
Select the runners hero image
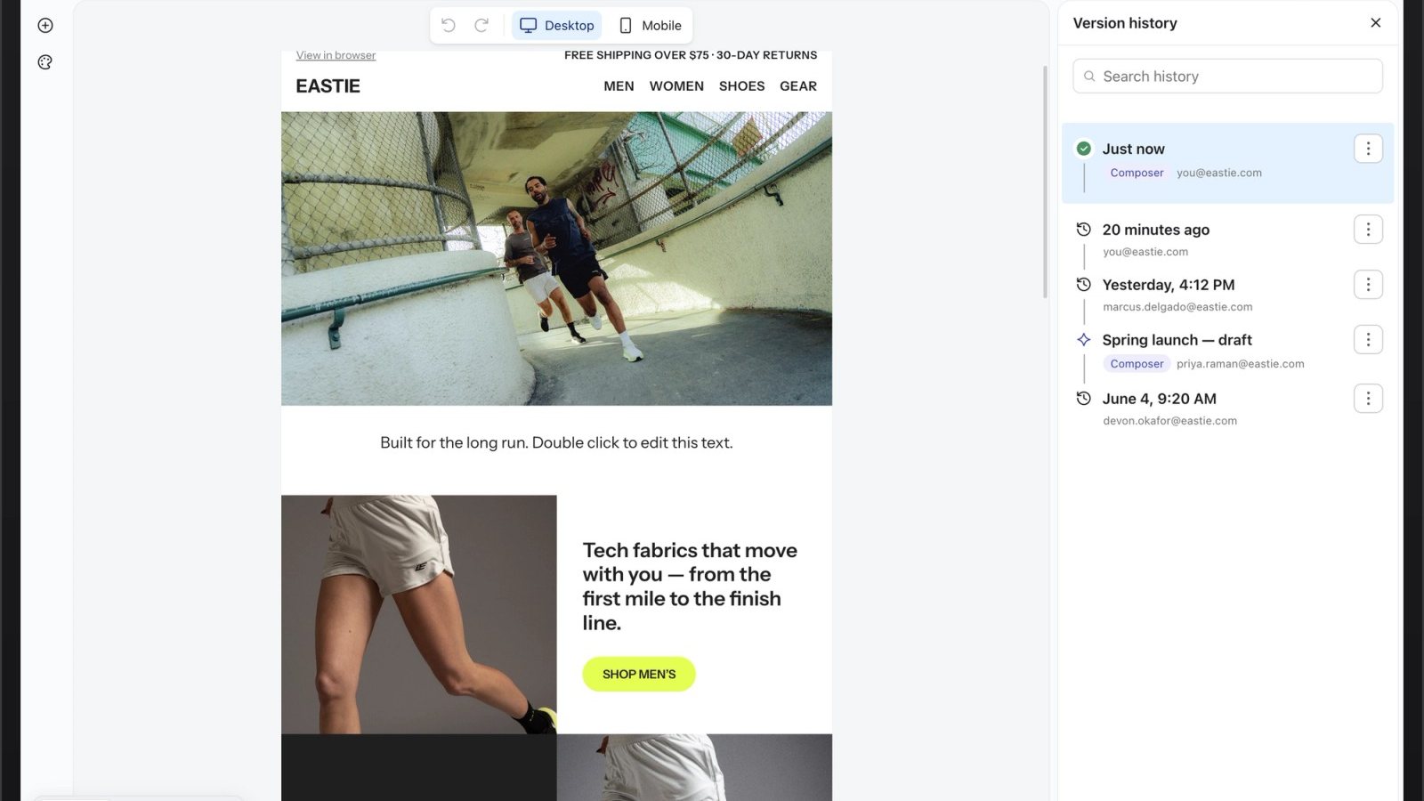[557, 258]
